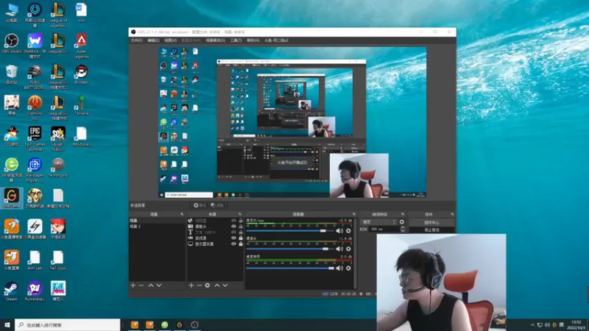Mute the desktop audio mixer channel
589x331 pixels.
pyautogui.click(x=339, y=268)
